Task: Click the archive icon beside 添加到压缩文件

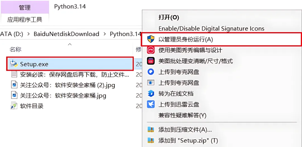Action: [x=150, y=130]
